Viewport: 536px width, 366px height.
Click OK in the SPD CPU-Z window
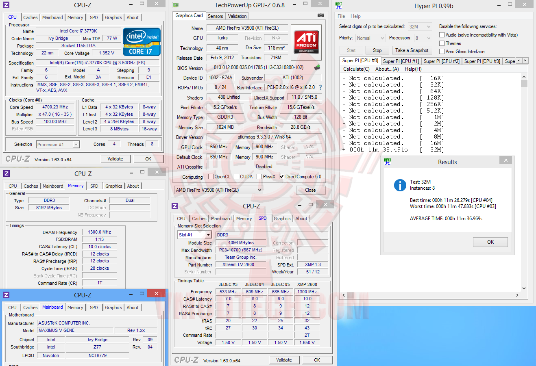[x=317, y=360]
